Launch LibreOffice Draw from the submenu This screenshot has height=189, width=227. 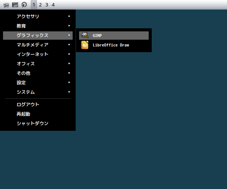click(114, 45)
